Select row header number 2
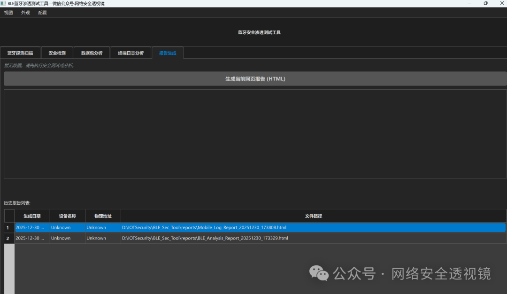Image resolution: width=507 pixels, height=294 pixels. [x=8, y=239]
